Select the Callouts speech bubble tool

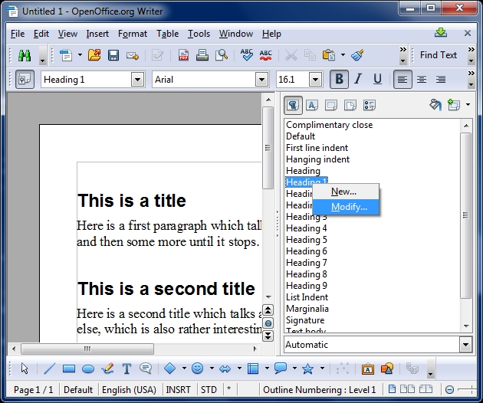pos(146,369)
